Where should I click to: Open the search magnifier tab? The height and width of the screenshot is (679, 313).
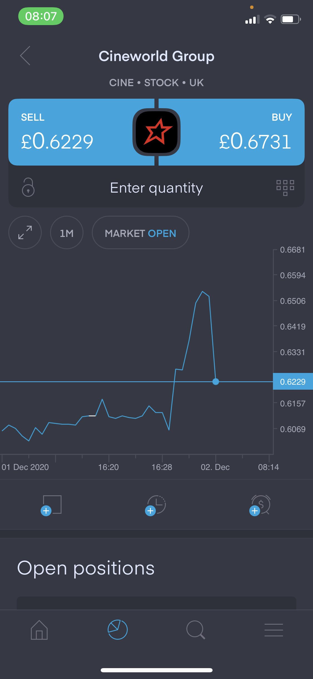[196, 630]
